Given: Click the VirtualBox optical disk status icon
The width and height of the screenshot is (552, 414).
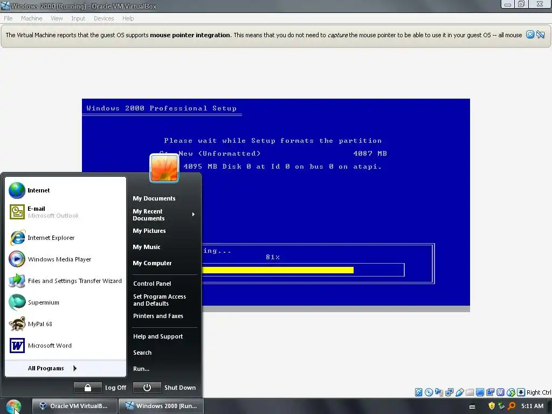Looking at the screenshot, I should coord(429,392).
